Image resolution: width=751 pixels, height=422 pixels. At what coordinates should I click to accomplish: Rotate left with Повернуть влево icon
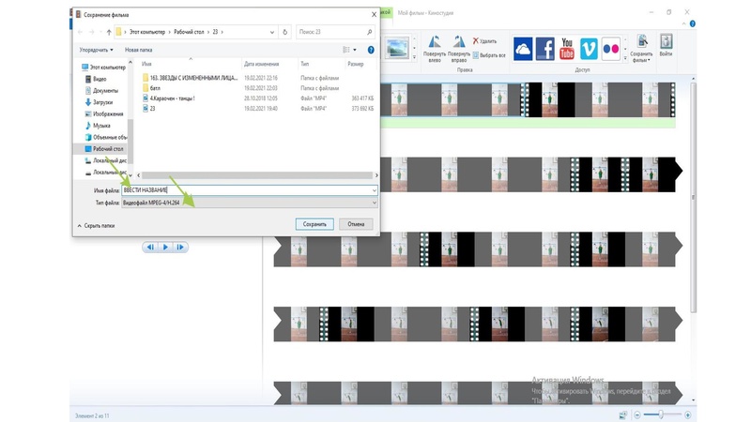435,49
